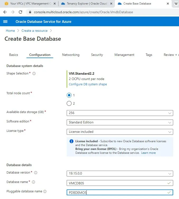Open the Management tab

coord(124,55)
